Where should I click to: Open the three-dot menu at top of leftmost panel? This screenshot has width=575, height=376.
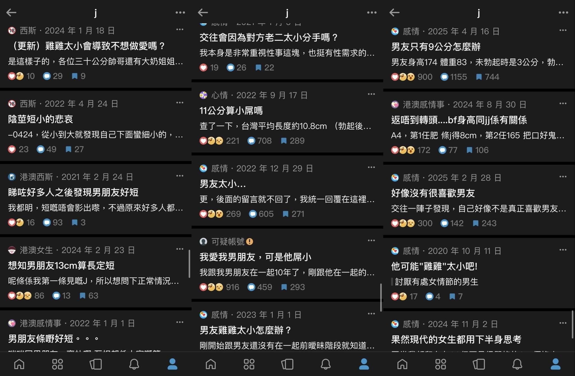[180, 12]
